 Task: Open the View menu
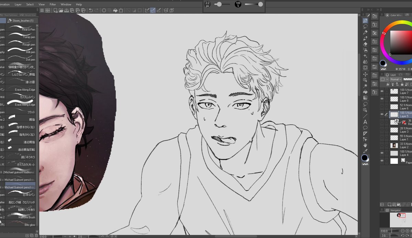click(x=42, y=4)
